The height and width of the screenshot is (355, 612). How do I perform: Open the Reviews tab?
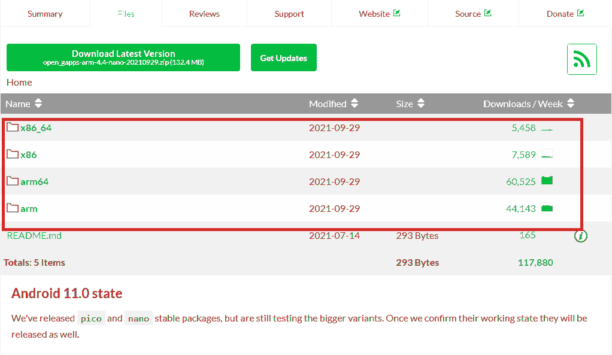205,14
